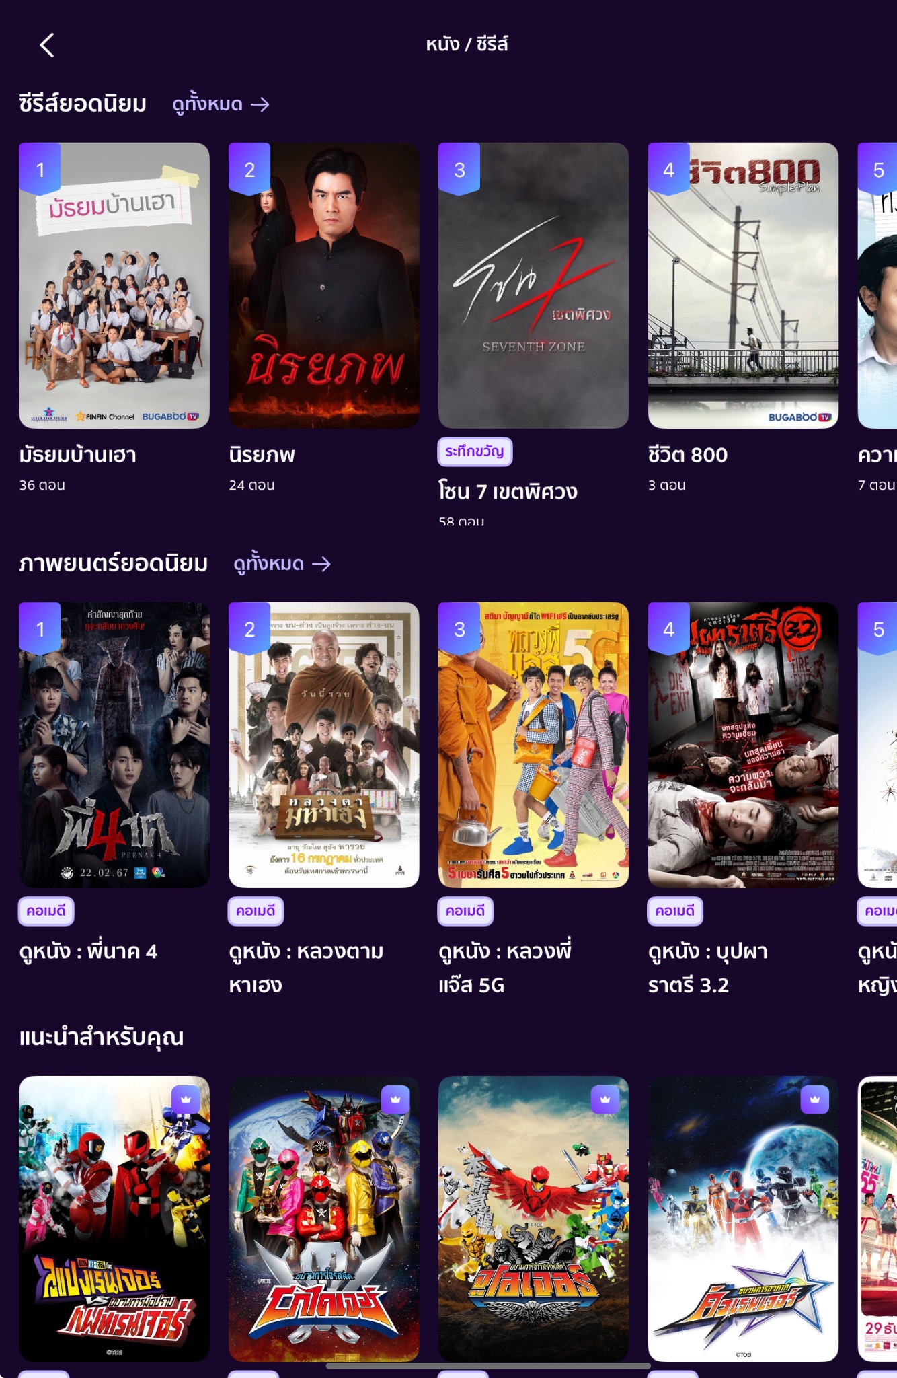This screenshot has width=897, height=1378.
Task: Click the crown badge on first recommended poster
Action: pos(186,1099)
